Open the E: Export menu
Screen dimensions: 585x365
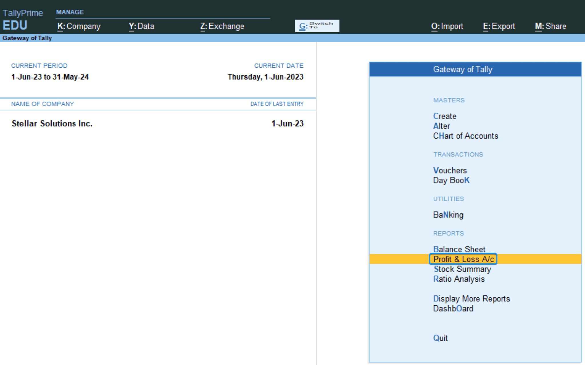[499, 26]
